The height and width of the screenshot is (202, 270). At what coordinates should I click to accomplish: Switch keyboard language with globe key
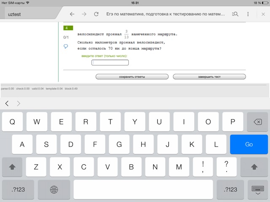tap(54, 189)
